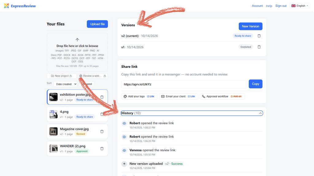Click the Lite badge on Add your logo
Image resolution: width=314 pixels, height=176 pixels.
pos(151,96)
